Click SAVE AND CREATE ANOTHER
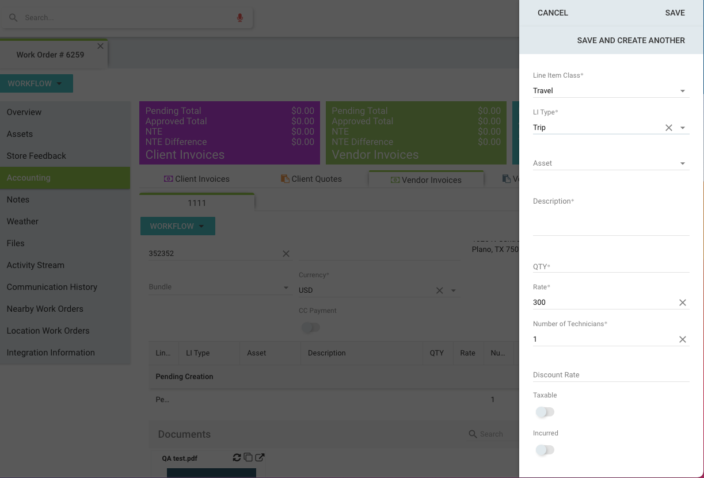The width and height of the screenshot is (704, 478). point(631,40)
